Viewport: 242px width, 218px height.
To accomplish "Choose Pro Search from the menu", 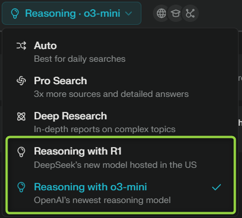I will coord(120,87).
